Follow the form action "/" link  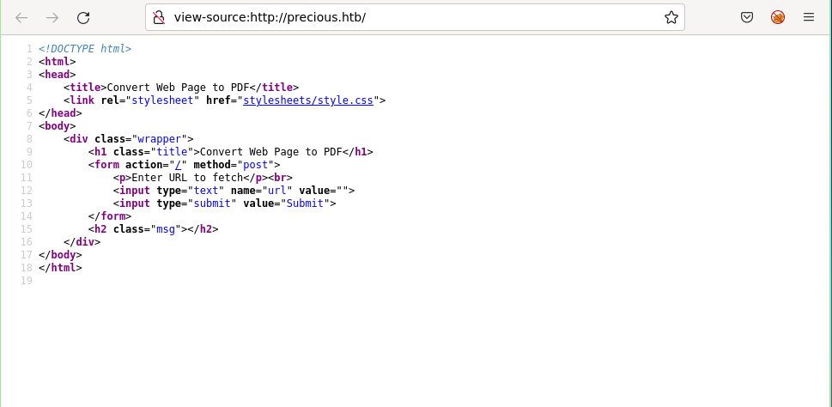coord(181,165)
